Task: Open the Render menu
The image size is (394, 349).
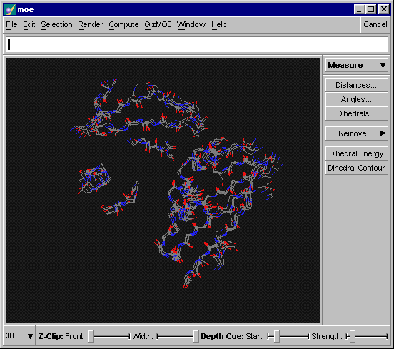Action: (x=90, y=25)
